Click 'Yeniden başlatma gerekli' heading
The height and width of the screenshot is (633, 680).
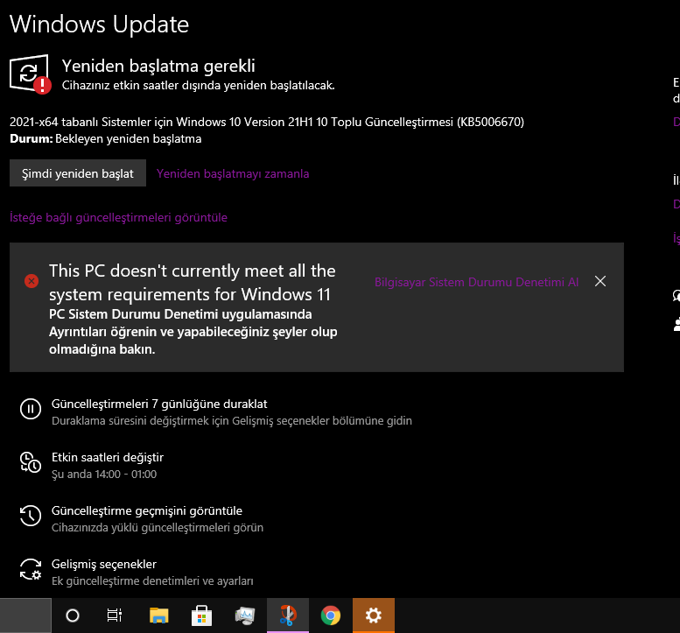point(158,66)
